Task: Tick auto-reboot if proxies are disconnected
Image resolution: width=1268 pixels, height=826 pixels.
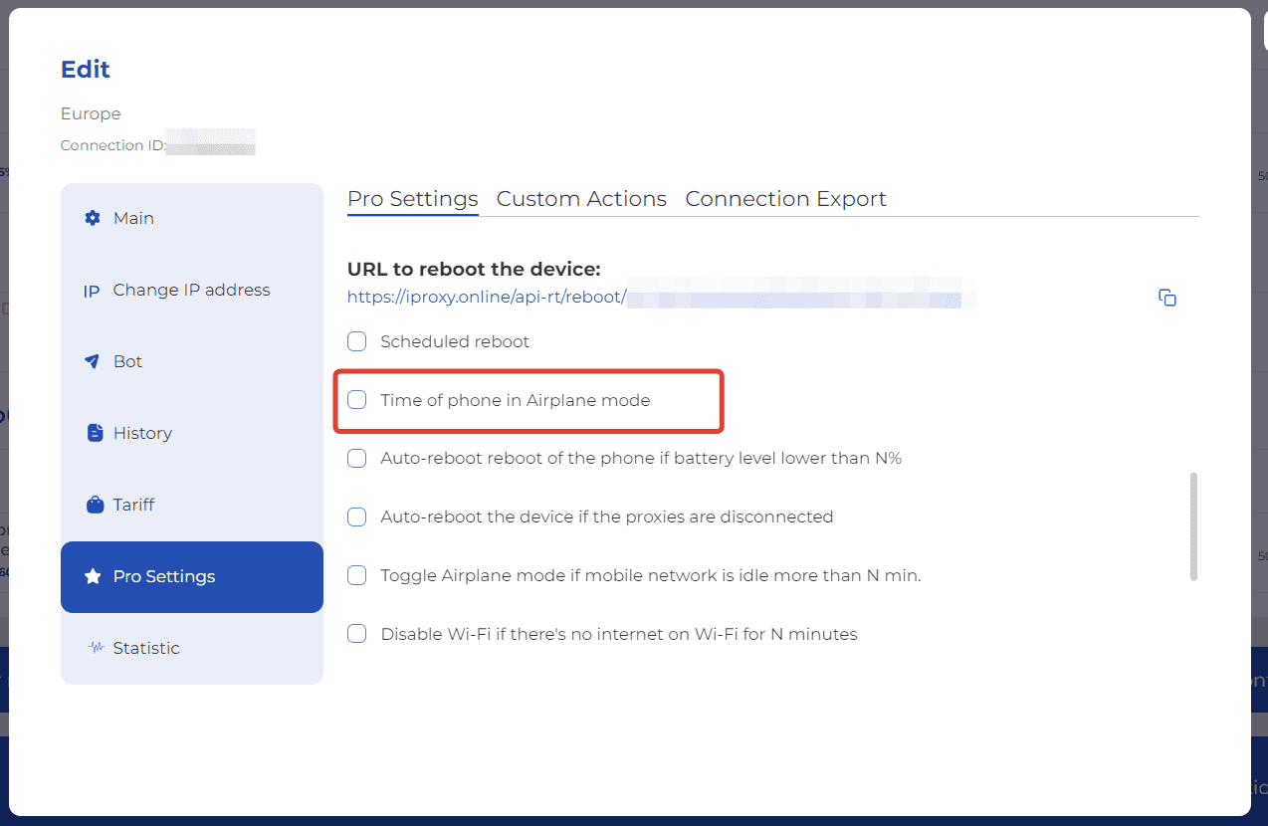Action: pyautogui.click(x=356, y=516)
